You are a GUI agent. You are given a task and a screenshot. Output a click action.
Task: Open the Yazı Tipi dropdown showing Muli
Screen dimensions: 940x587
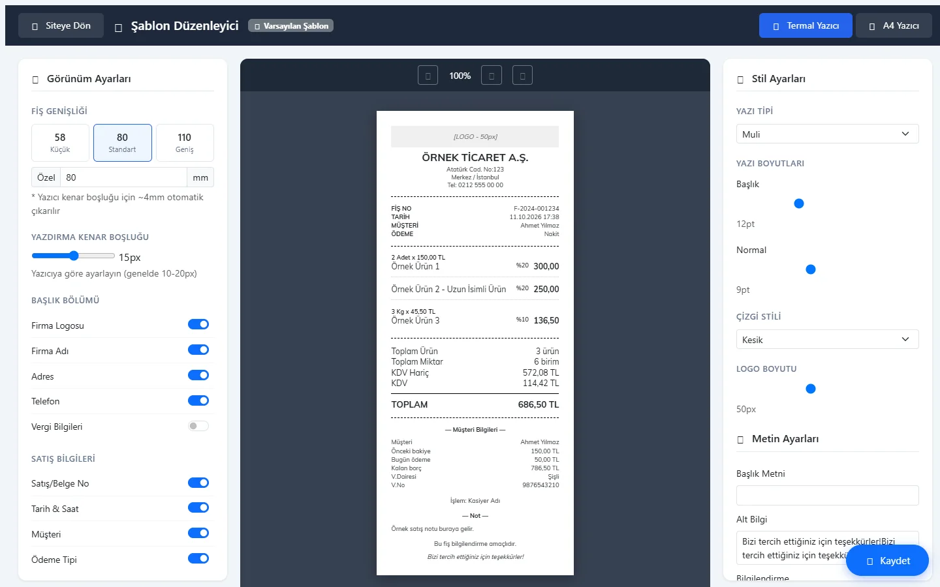coord(827,134)
